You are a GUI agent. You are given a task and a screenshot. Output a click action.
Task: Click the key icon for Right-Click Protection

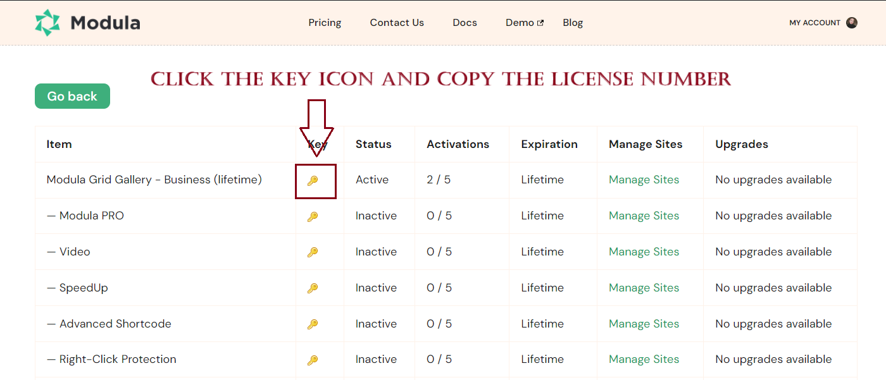coord(313,360)
